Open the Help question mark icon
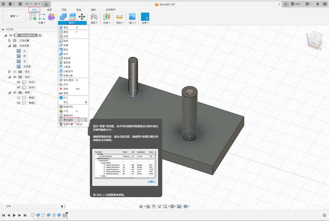Screen dimensions: 329x221 [325, 4]
